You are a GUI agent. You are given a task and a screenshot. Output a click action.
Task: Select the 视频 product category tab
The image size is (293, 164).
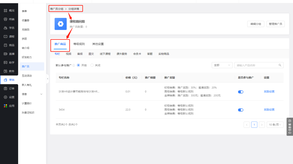(x=68, y=54)
